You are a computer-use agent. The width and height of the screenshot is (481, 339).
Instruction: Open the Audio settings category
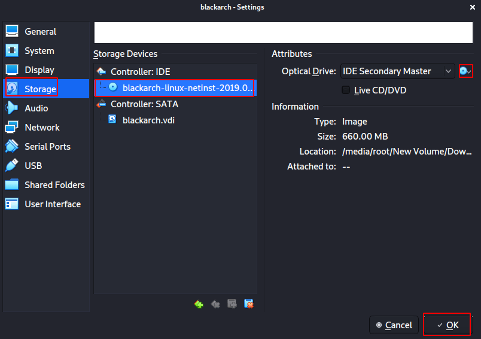pos(46,108)
